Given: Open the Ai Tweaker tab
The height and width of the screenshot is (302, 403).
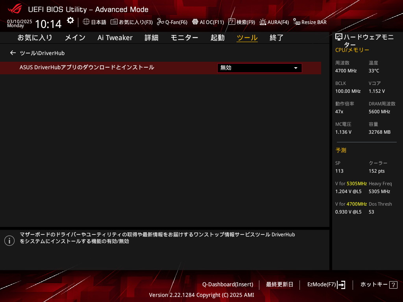Looking at the screenshot, I should (115, 38).
